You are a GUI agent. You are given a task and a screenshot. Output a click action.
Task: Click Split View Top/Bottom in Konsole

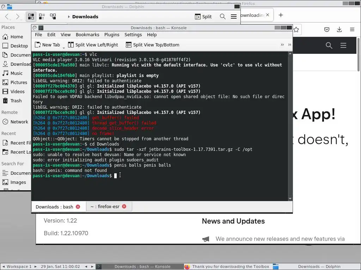pos(152,45)
